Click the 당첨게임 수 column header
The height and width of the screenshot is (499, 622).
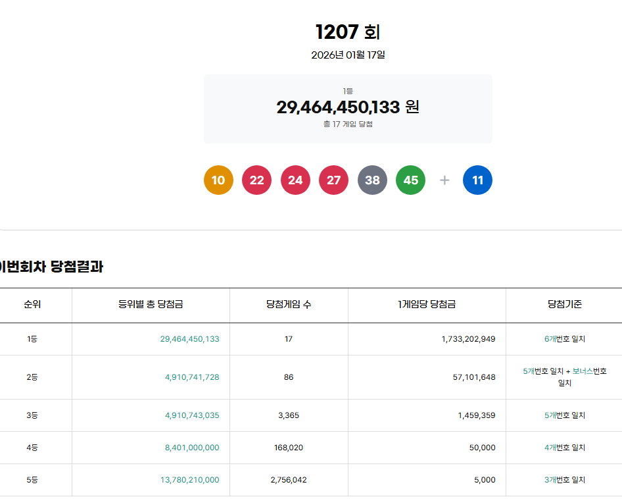[289, 304]
